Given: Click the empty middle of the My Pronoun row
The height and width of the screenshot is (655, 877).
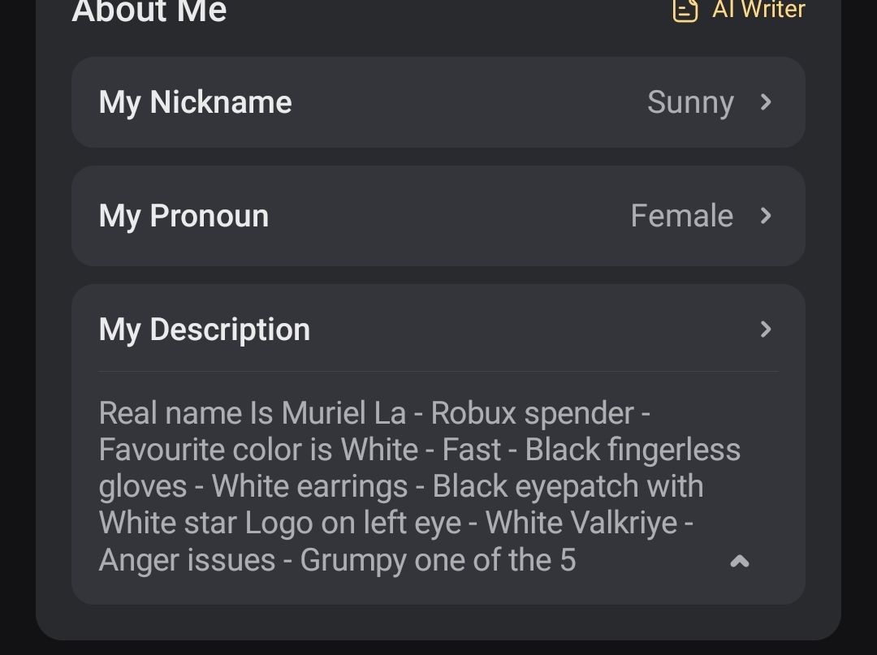Looking at the screenshot, I should (447, 216).
